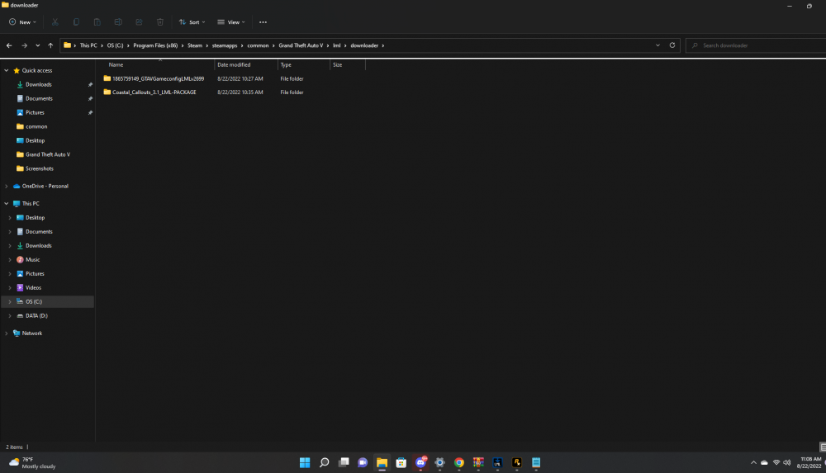Collapse the Quick access tree section

tap(7, 70)
